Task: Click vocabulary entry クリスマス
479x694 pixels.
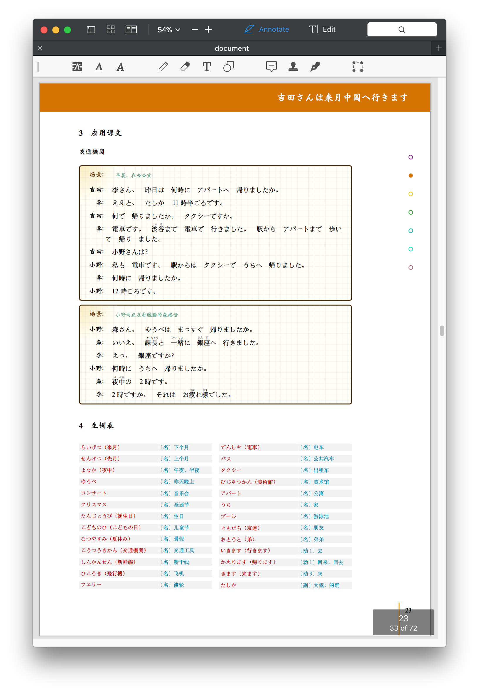Action: point(94,505)
